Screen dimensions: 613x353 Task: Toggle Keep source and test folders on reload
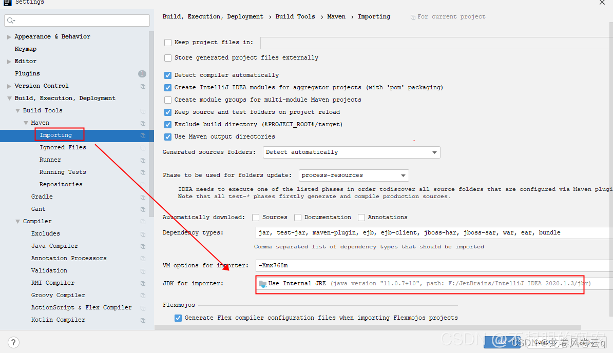pyautogui.click(x=168, y=112)
